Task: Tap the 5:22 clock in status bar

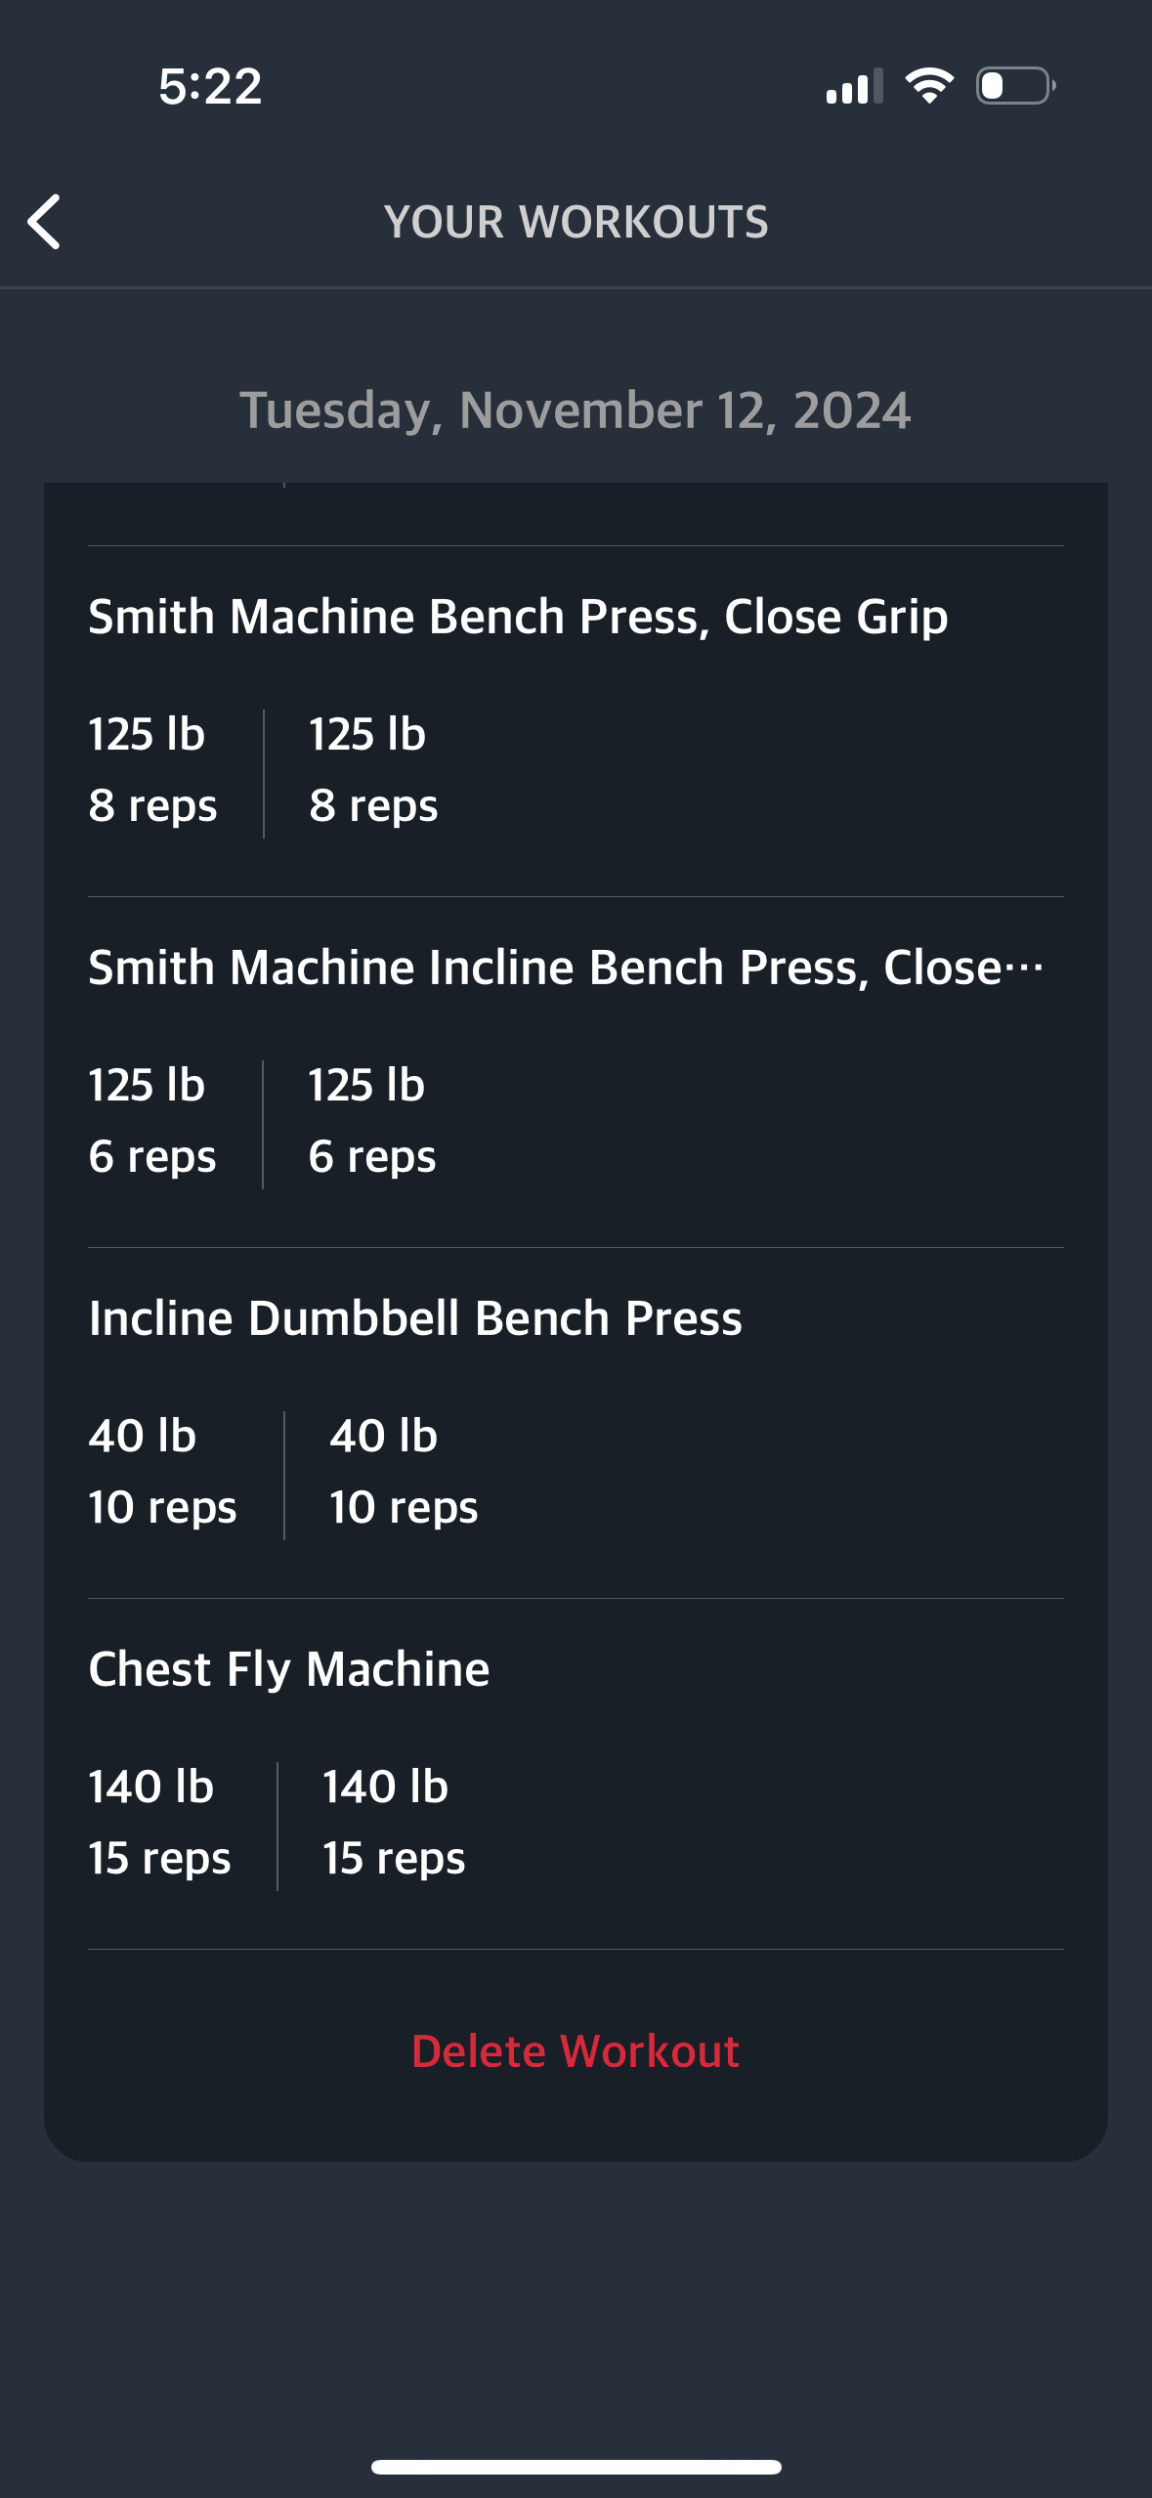Action: [x=210, y=86]
